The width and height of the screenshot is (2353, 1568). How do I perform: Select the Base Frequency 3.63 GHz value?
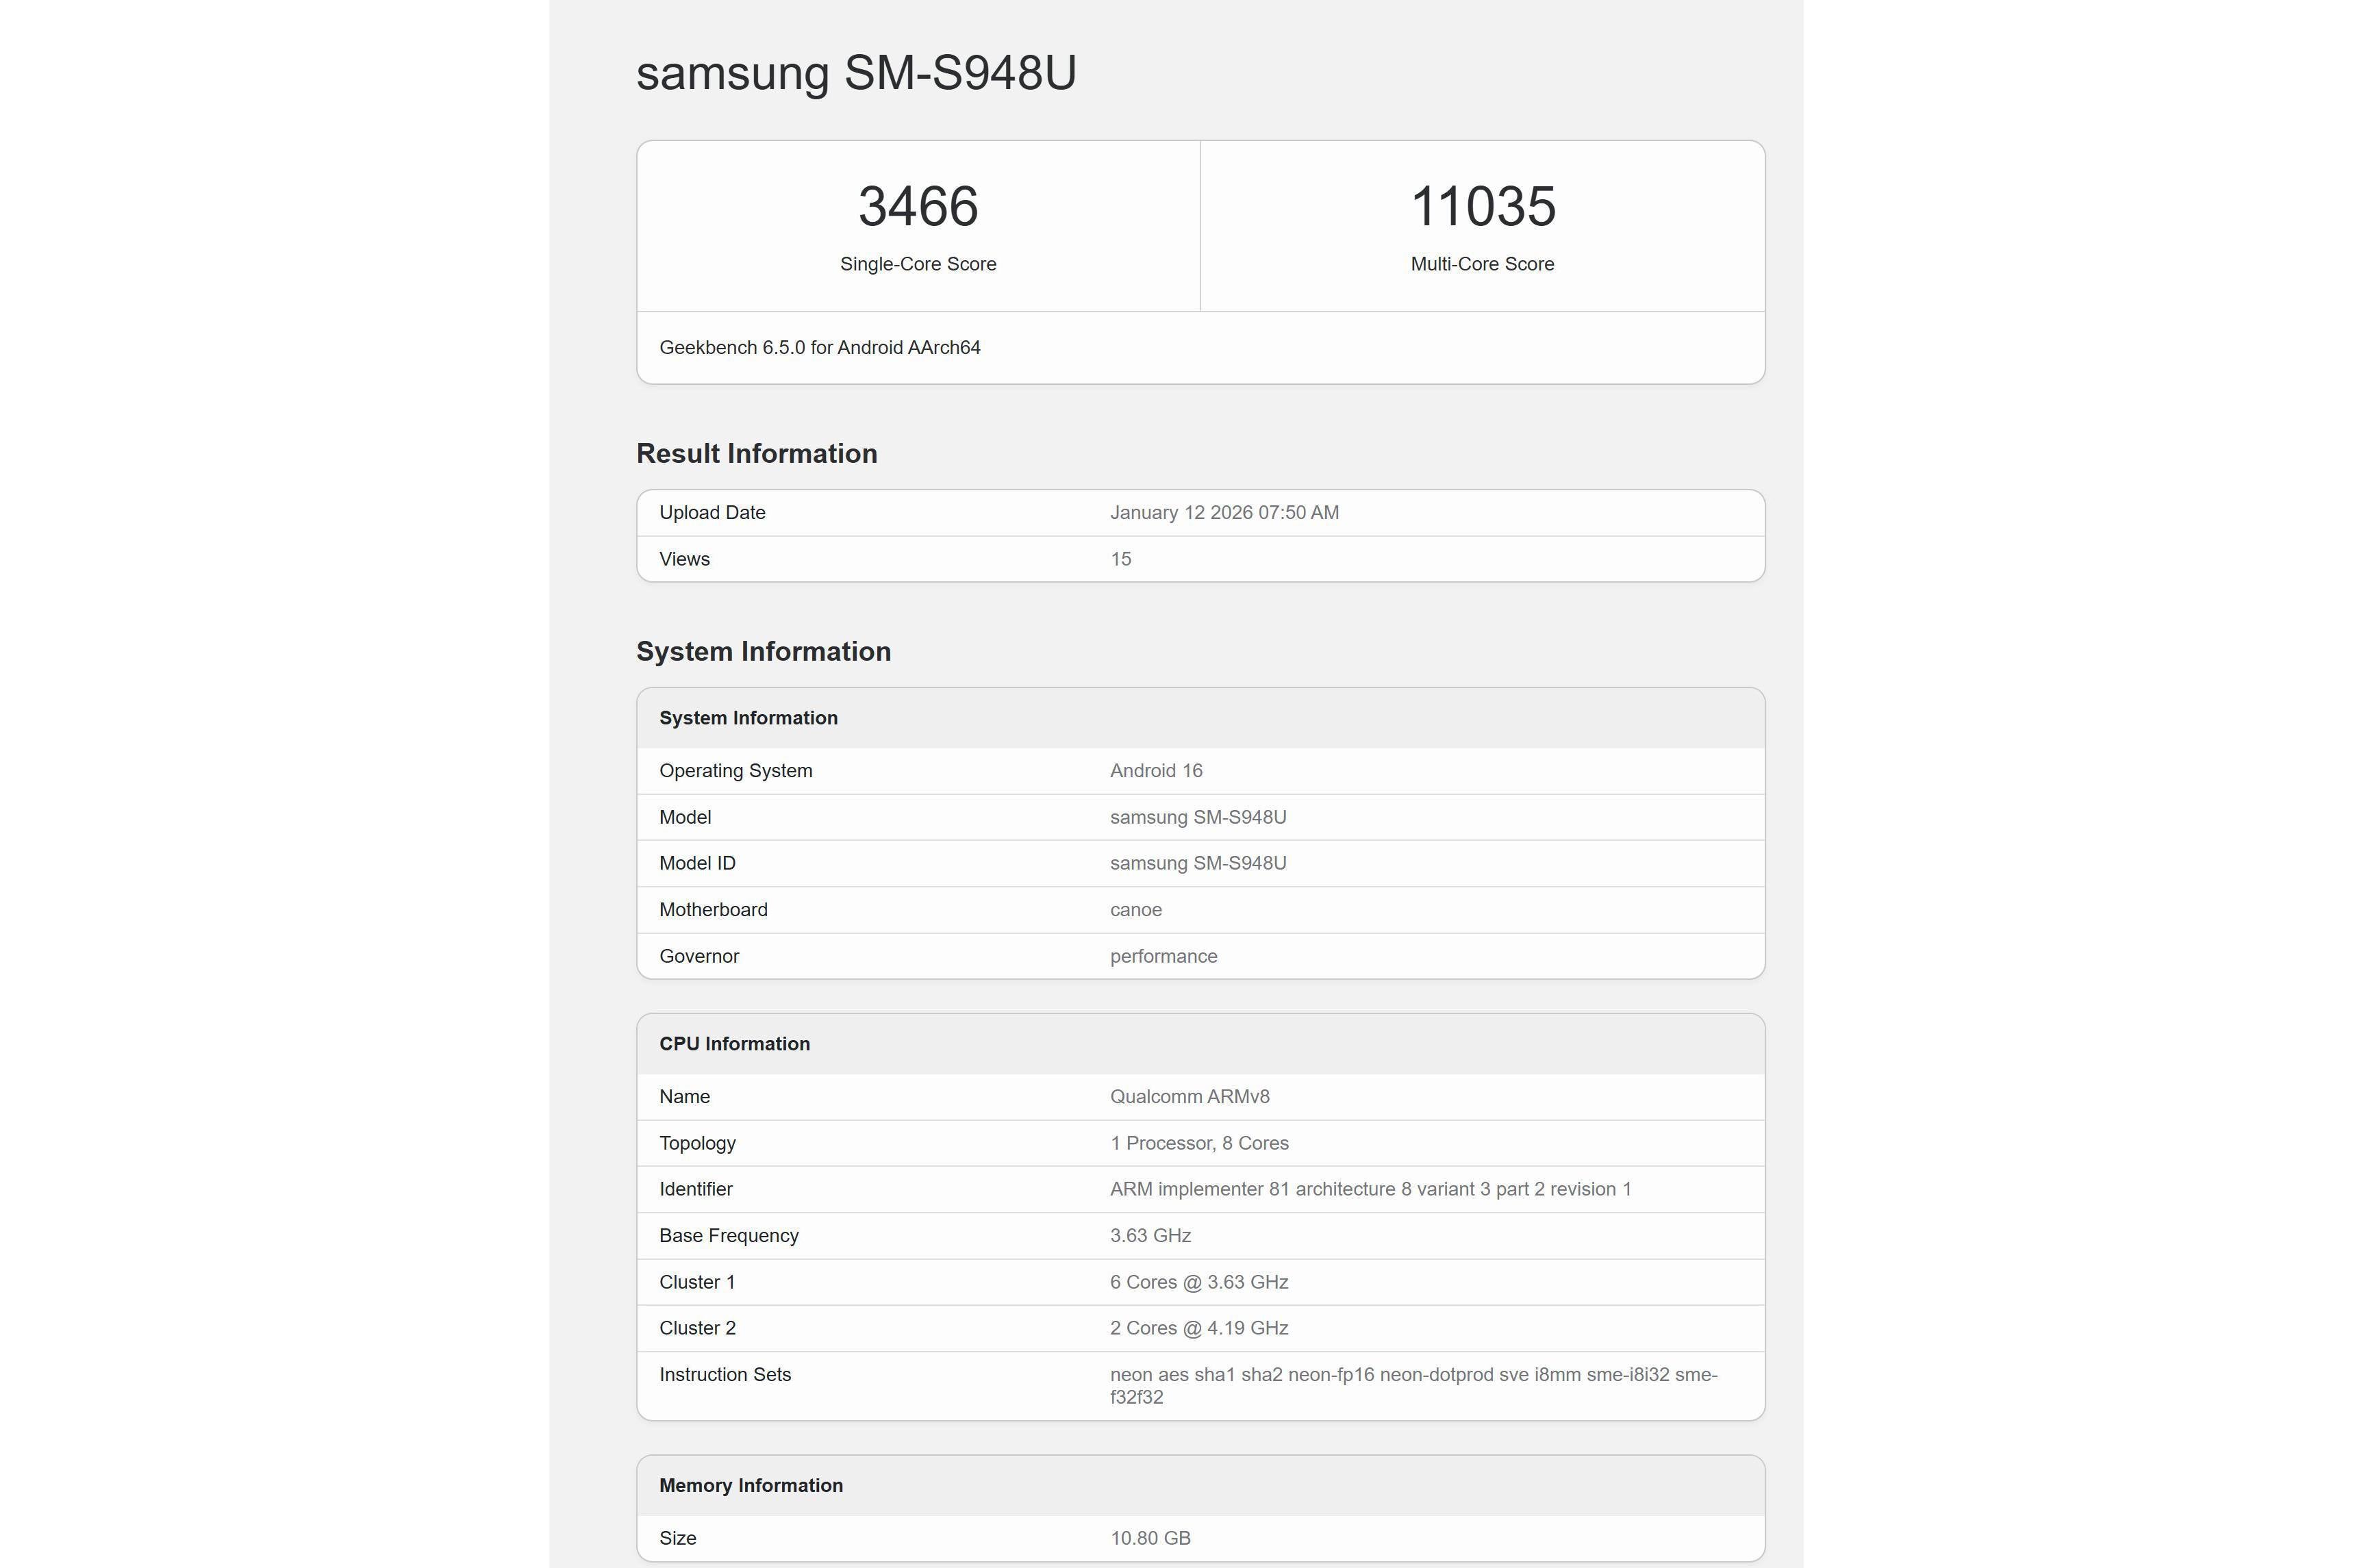(x=1150, y=1235)
